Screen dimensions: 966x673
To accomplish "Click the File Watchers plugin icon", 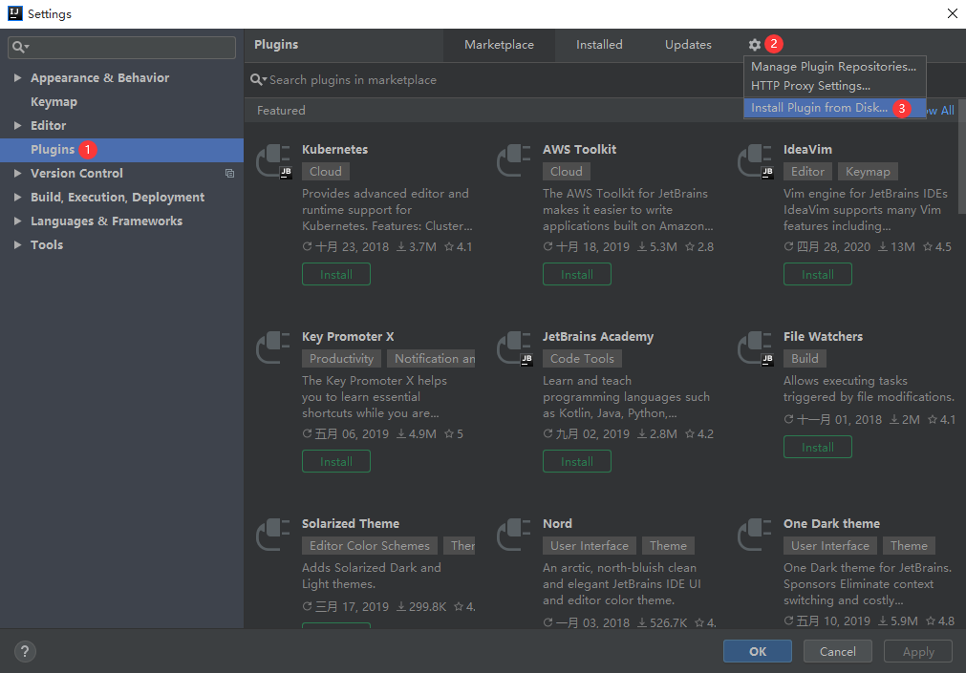I will point(755,348).
